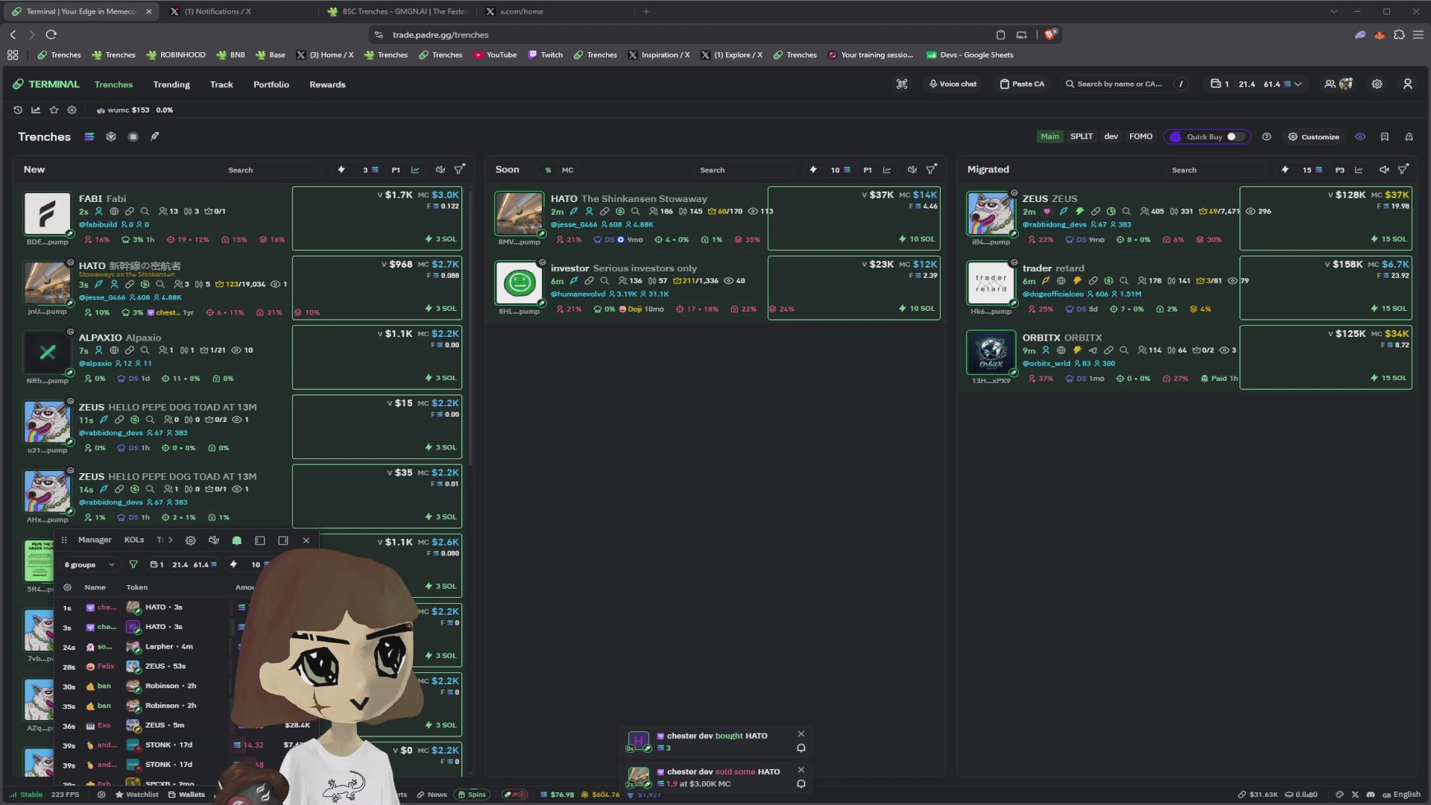This screenshot has height=805, width=1431.
Task: Open the user profile icon
Action: click(1407, 84)
